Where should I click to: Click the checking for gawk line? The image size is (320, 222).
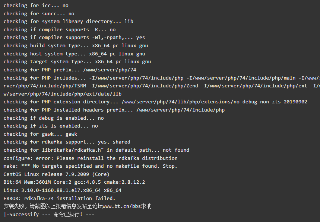coord(40,134)
